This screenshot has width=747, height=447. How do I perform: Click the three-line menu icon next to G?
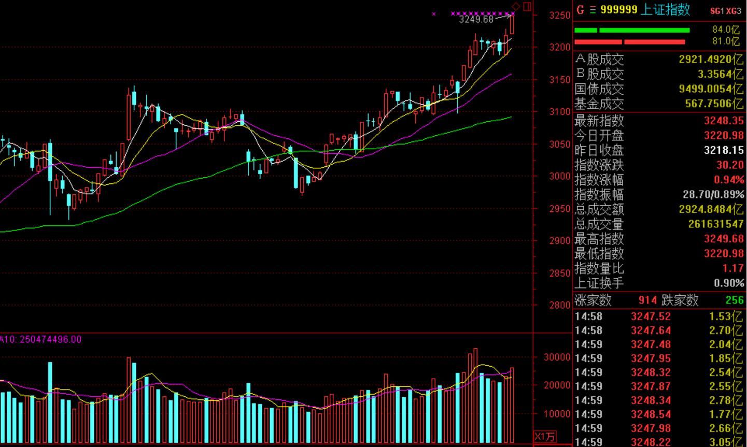pos(593,9)
